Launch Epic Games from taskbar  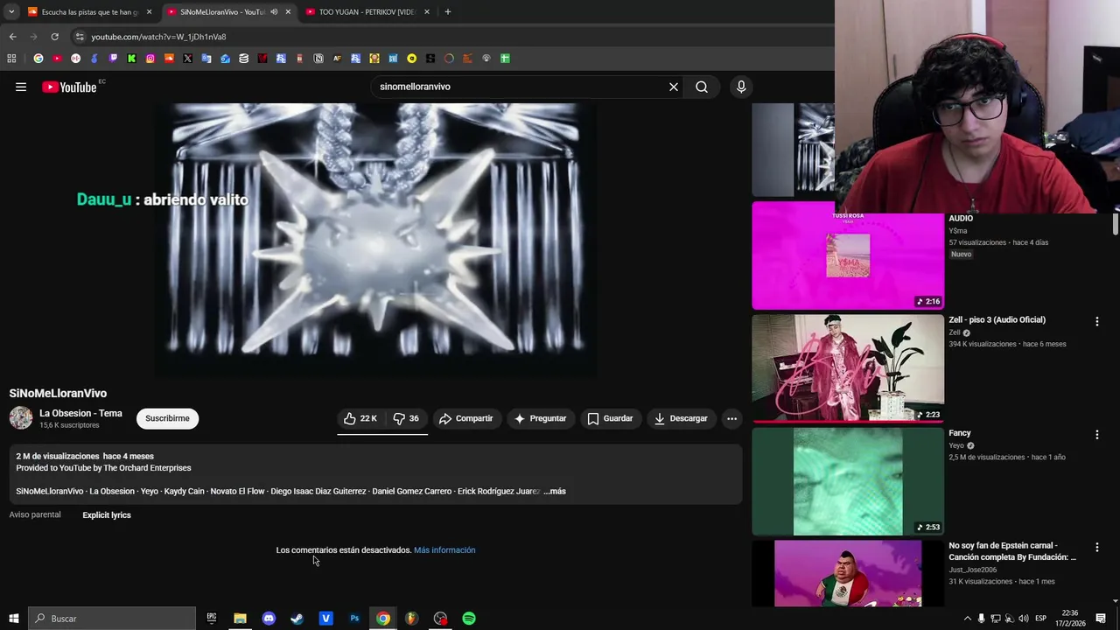tap(211, 619)
